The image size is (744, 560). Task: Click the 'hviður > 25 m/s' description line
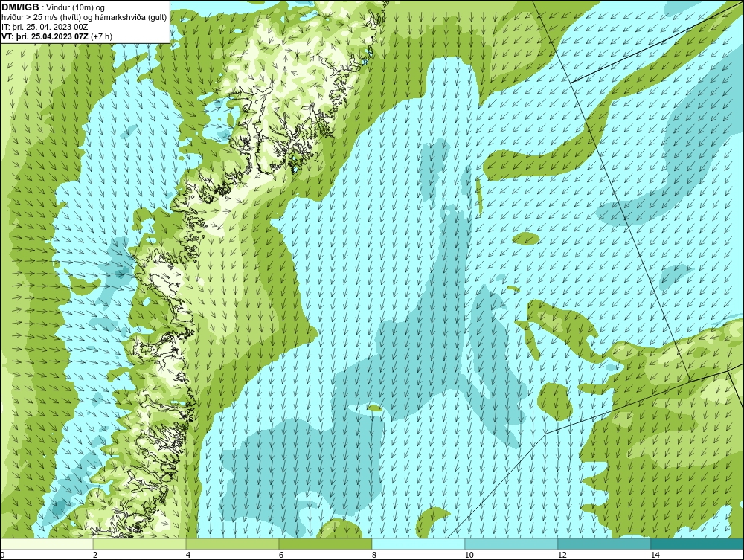tap(84, 17)
